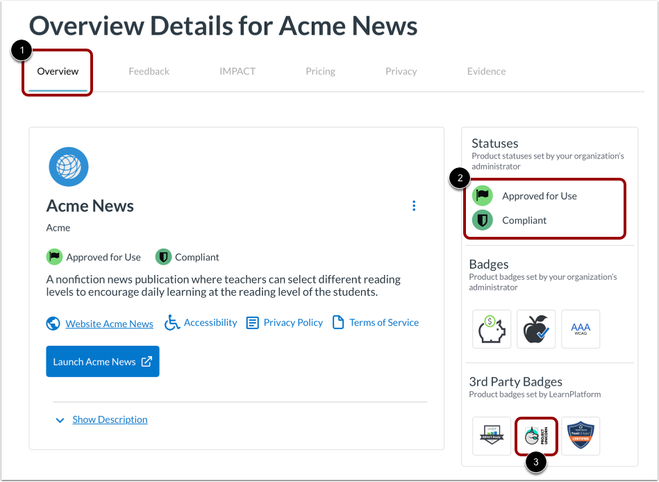View the Evidence tab
This screenshot has height=482, width=659.
[486, 72]
